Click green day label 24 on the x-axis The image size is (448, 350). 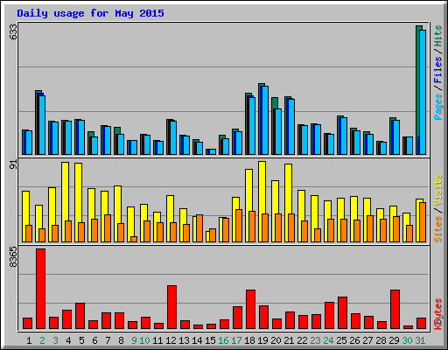coord(328,340)
